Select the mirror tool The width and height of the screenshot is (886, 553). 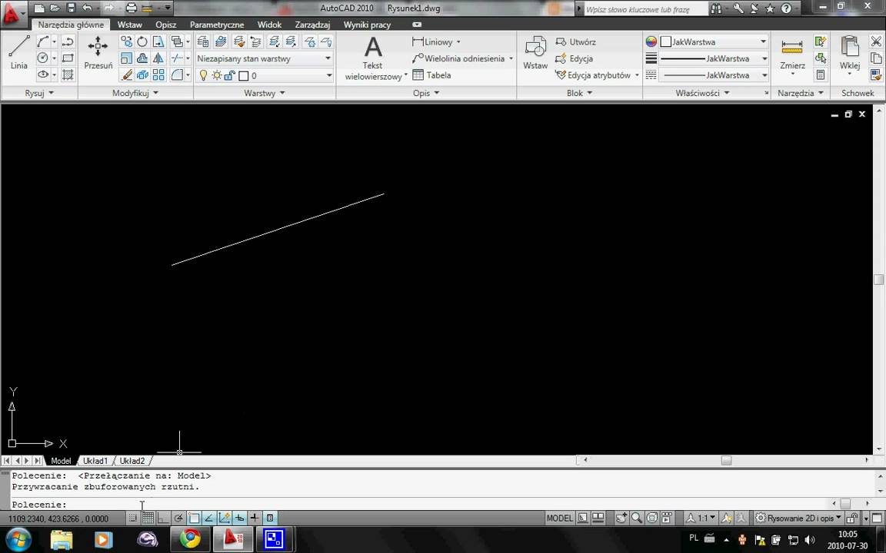[x=158, y=58]
